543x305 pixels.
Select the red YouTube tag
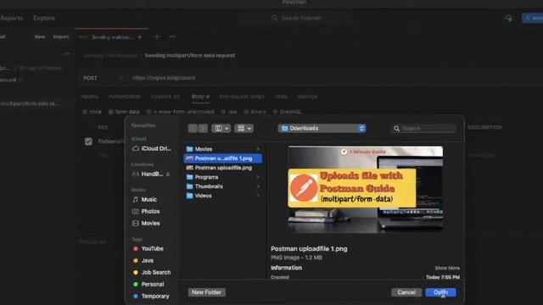(148, 248)
